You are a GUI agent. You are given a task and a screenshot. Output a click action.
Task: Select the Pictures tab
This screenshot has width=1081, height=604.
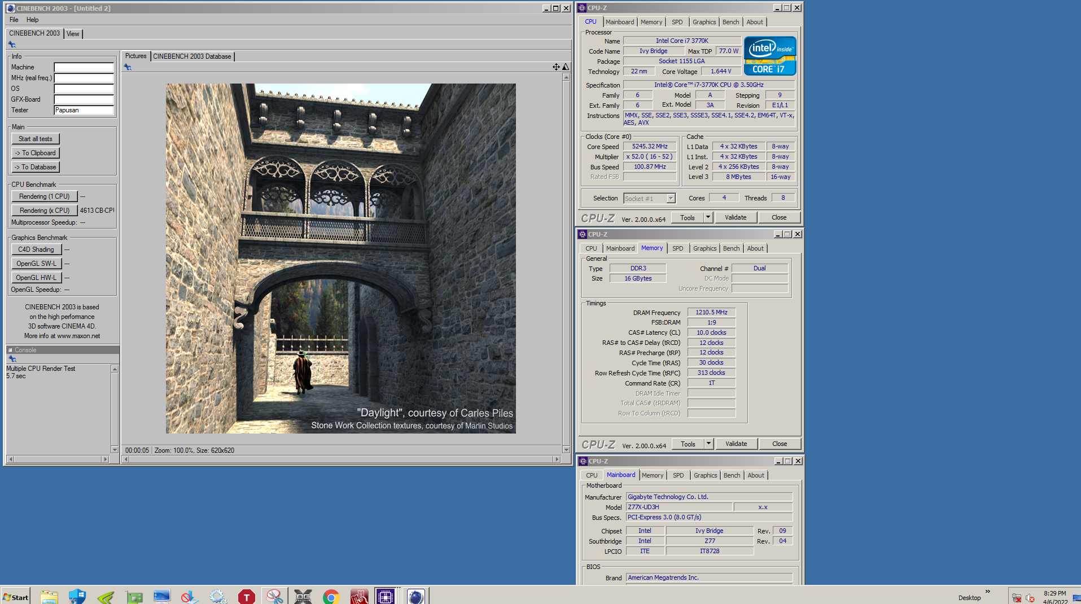(135, 56)
